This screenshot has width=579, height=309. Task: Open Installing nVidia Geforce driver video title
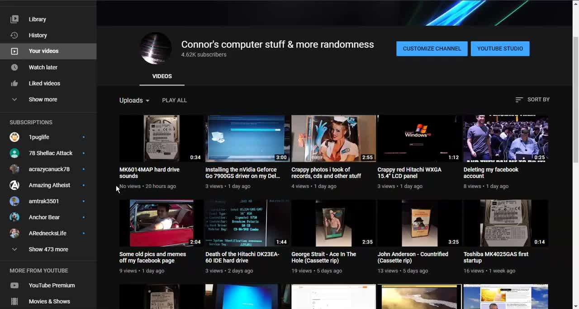pyautogui.click(x=243, y=173)
